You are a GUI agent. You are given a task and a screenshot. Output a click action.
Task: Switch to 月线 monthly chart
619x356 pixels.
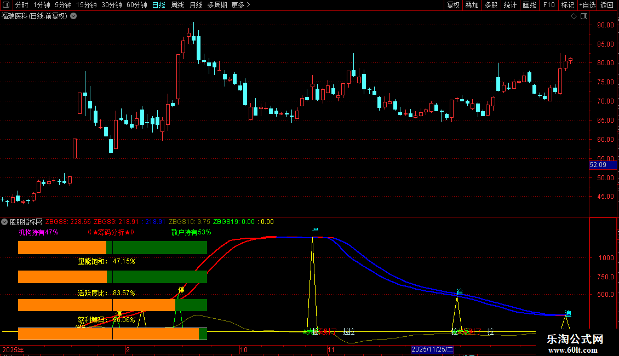(196, 5)
